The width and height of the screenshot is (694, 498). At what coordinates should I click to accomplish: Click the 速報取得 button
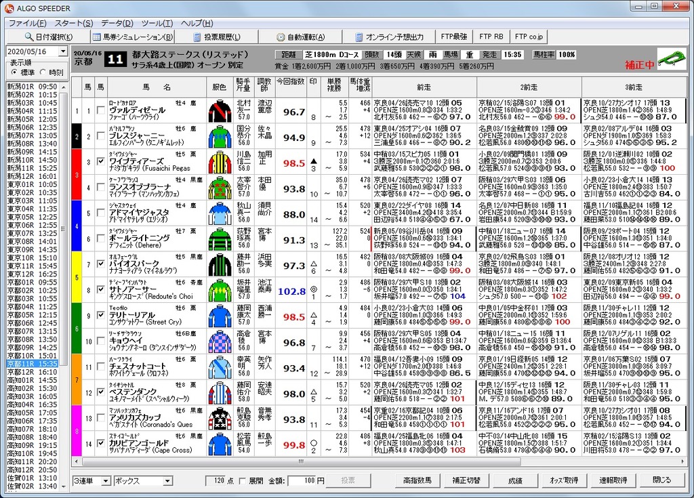[613, 480]
